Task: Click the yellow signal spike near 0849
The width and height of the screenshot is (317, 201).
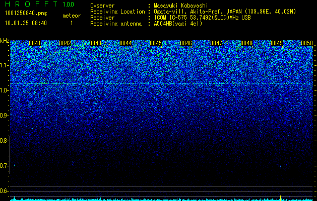Action: tap(281, 198)
